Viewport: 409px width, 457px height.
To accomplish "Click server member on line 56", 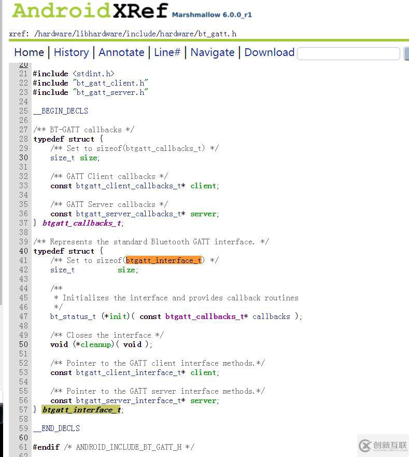I will (x=203, y=401).
